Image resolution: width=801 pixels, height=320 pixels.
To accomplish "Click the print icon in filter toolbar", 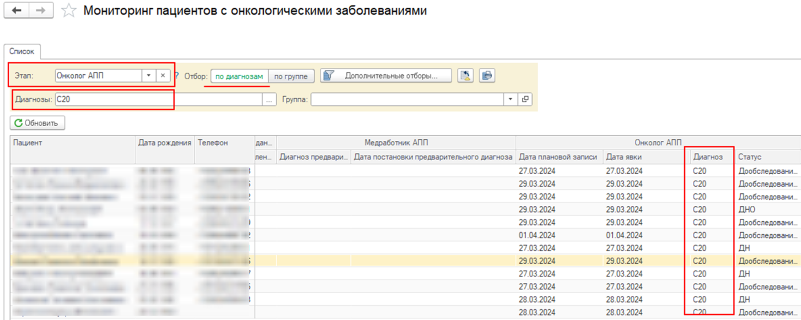I will click(487, 76).
